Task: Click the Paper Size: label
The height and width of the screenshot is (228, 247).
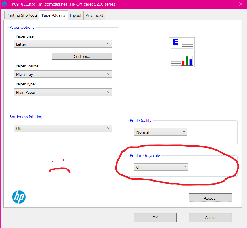Action: click(25, 36)
